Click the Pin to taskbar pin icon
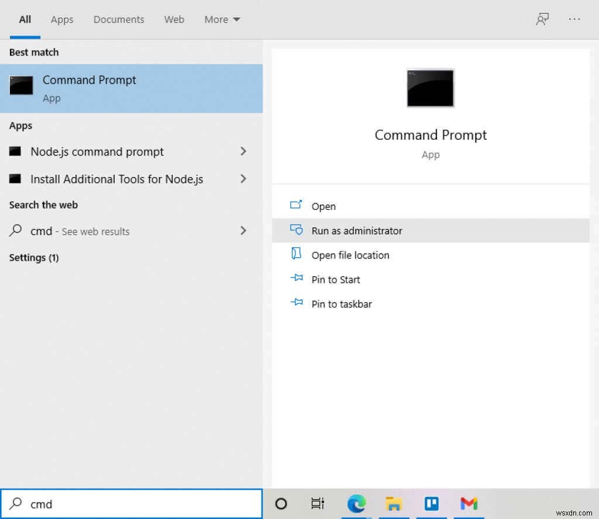The image size is (599, 519). coord(297,304)
